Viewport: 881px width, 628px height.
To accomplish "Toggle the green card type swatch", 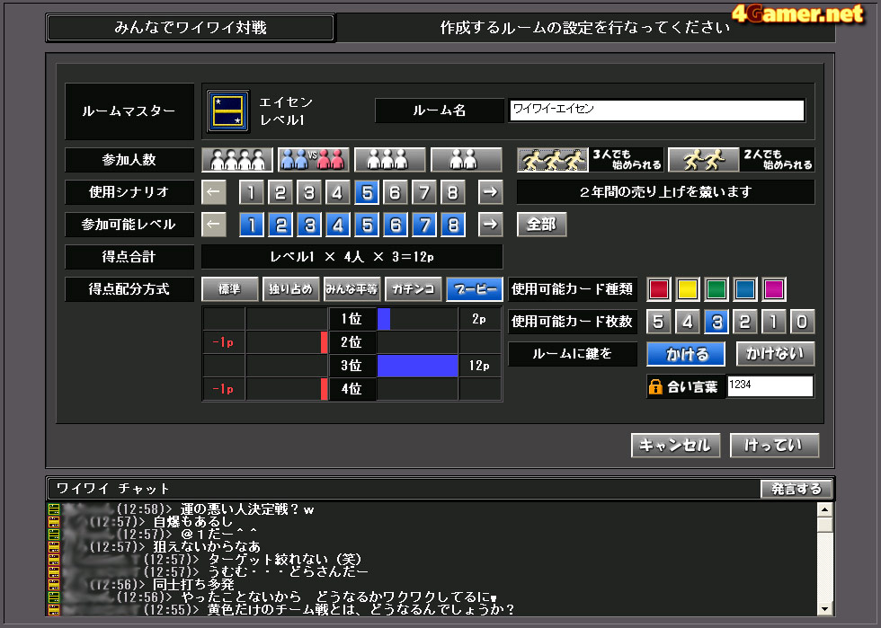I will tap(716, 289).
